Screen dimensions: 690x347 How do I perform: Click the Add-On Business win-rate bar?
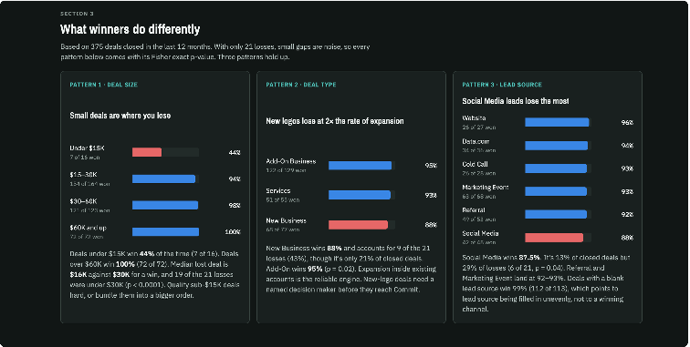[361, 165]
